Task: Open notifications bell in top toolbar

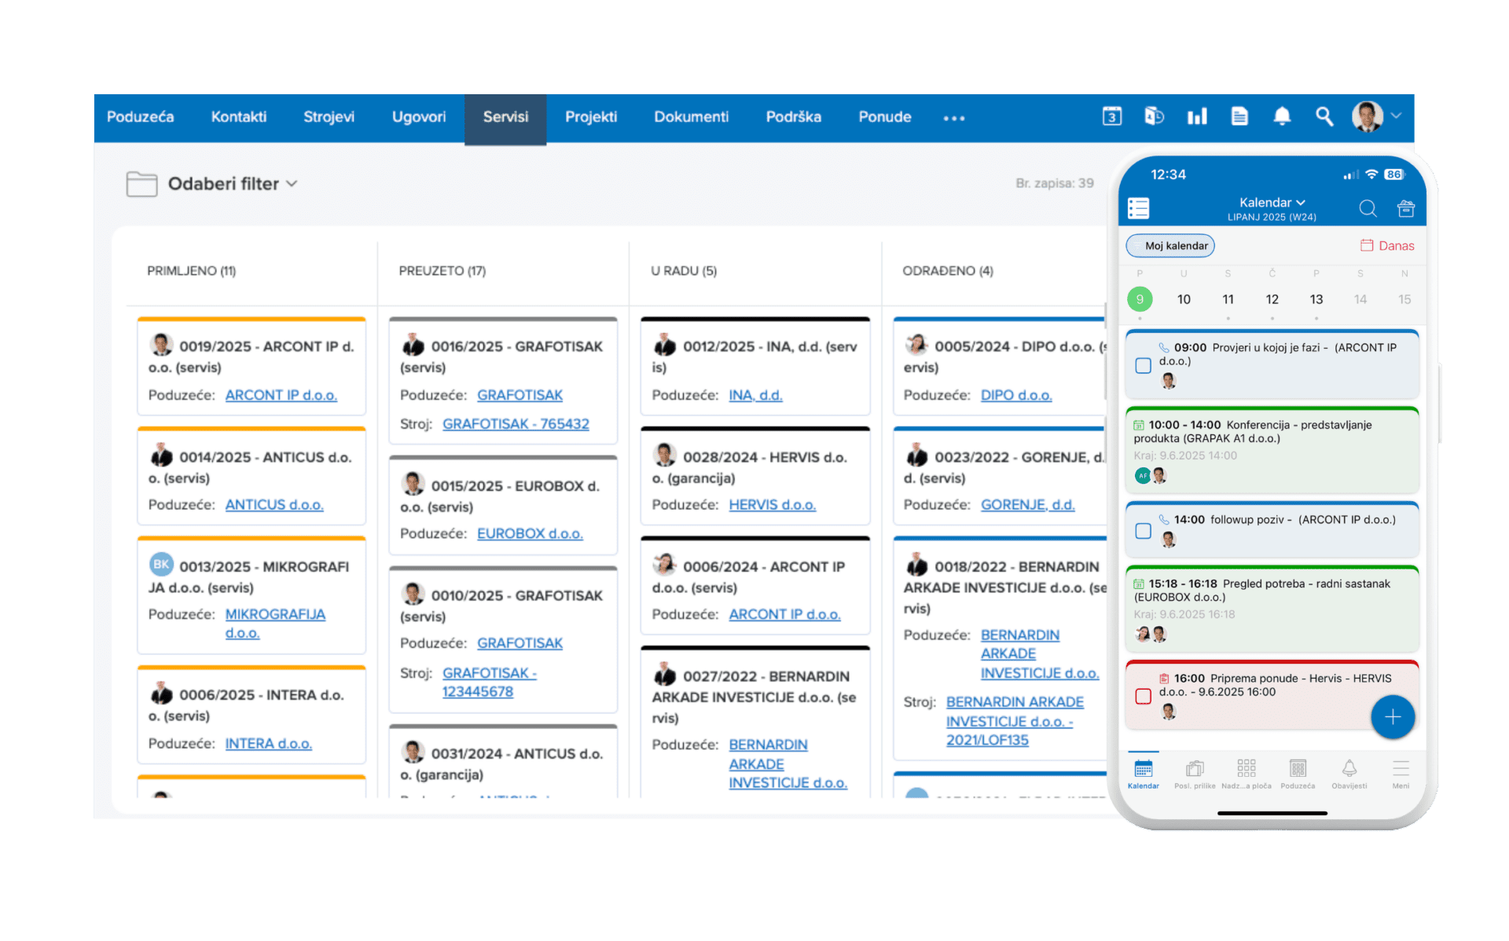Action: point(1282,116)
